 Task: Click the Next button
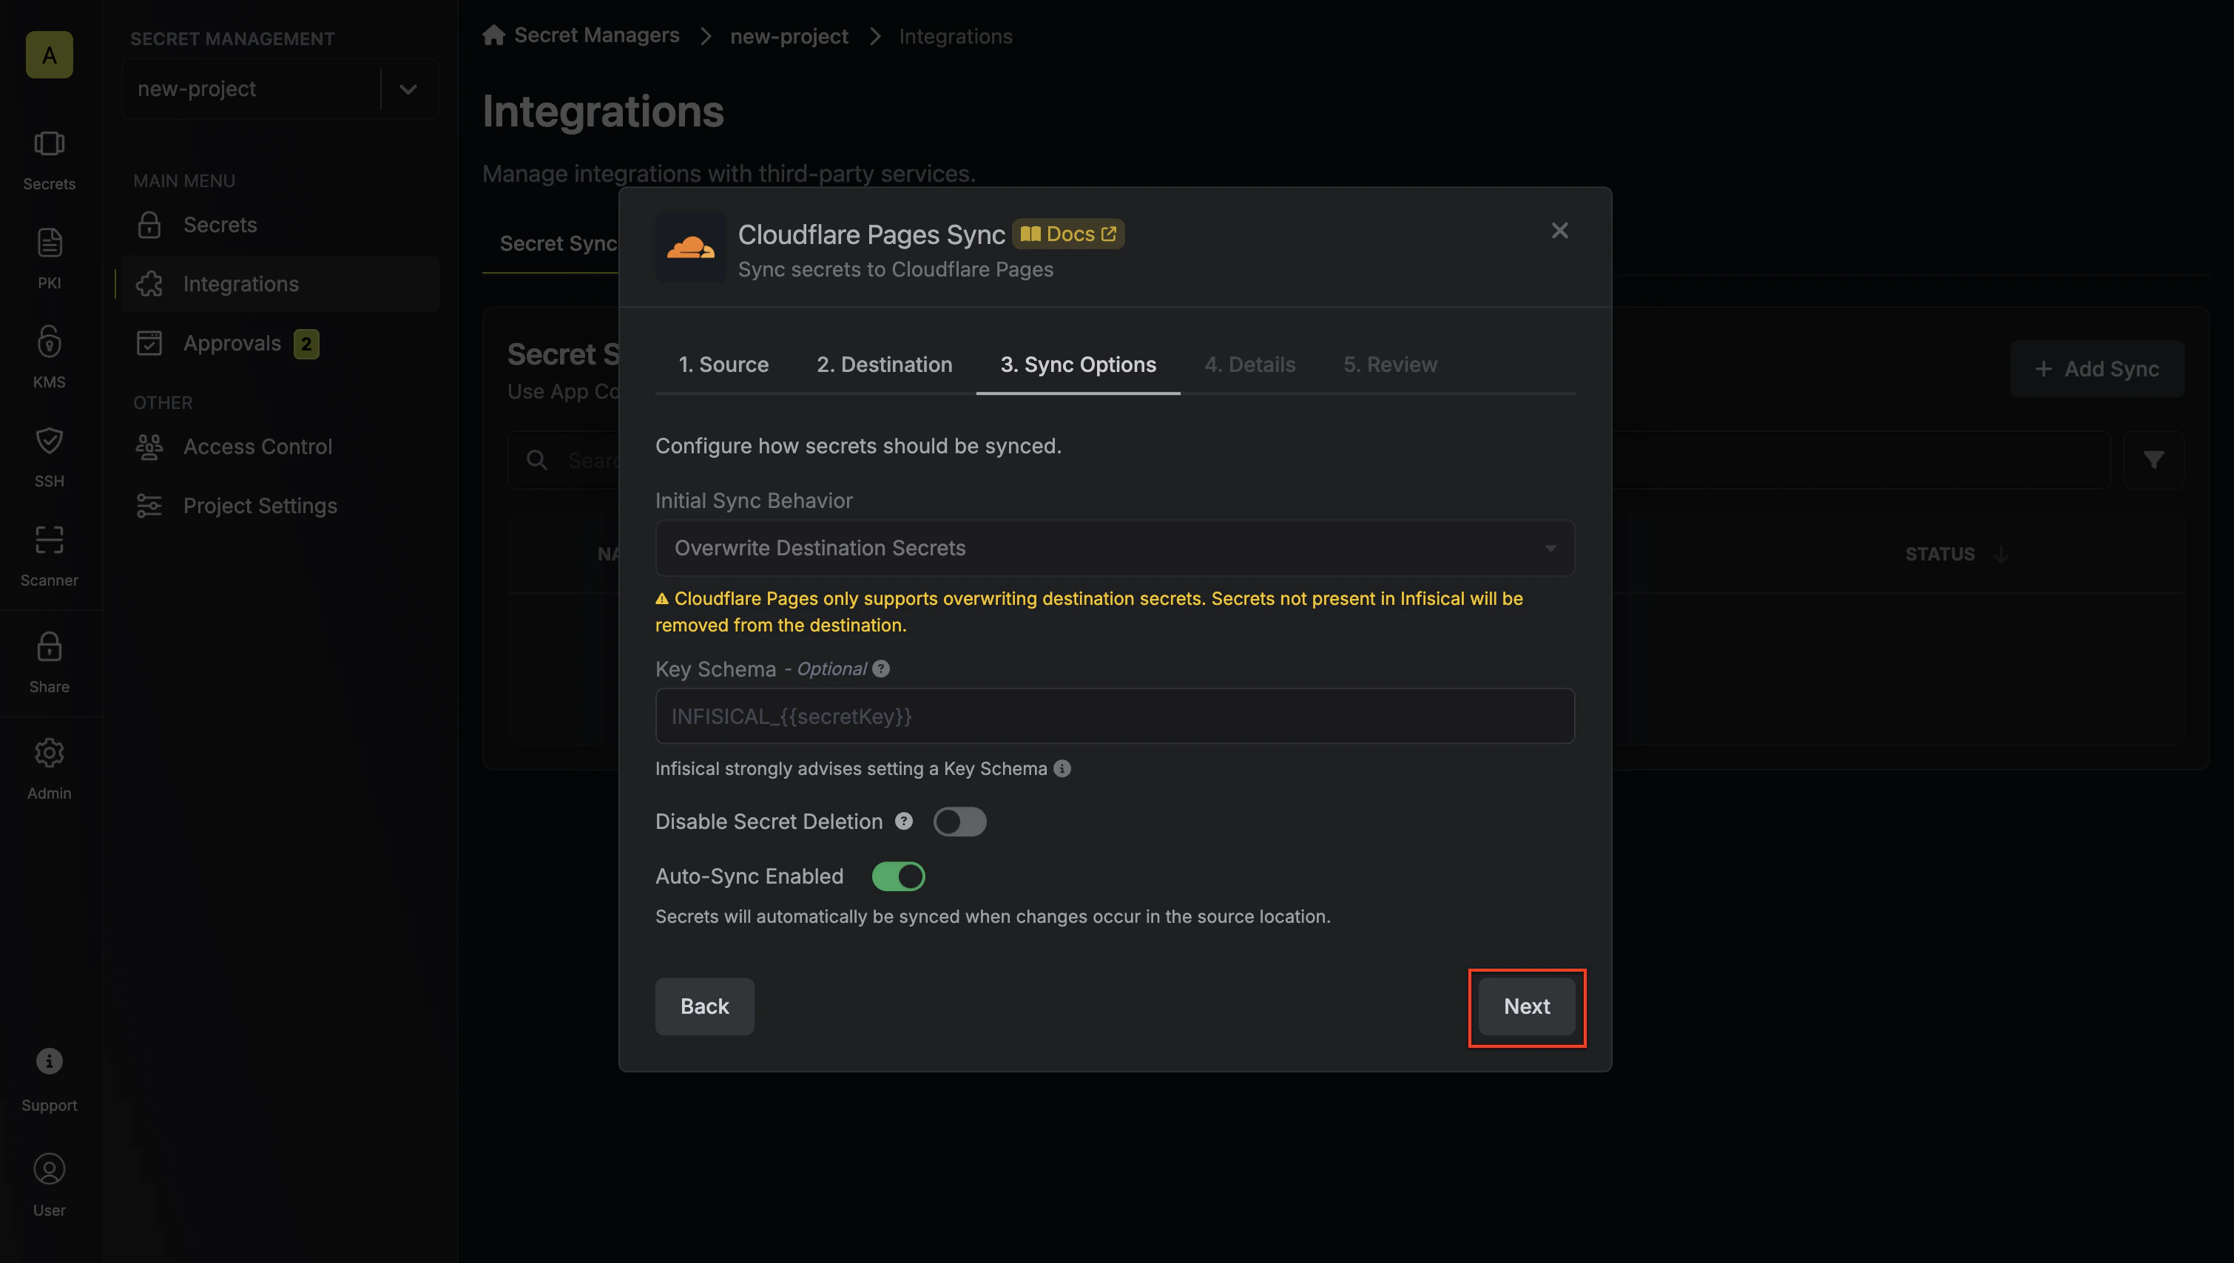(1527, 1006)
